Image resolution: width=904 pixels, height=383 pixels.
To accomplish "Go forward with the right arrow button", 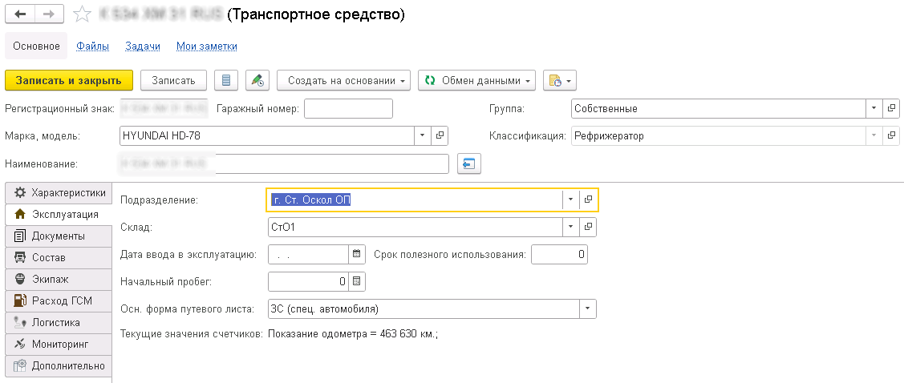I will coord(49,14).
